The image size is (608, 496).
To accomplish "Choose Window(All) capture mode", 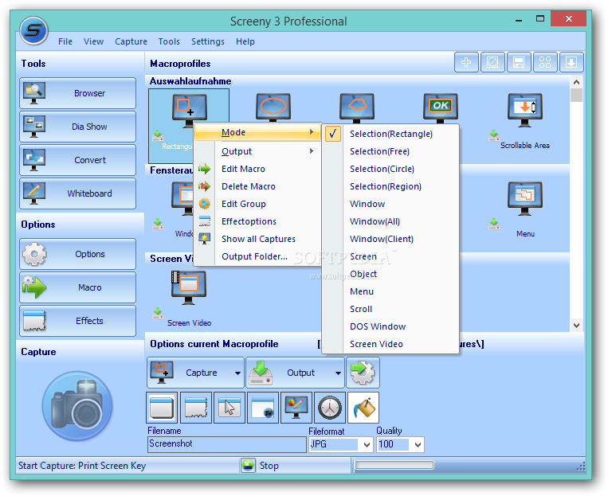I will 390,221.
